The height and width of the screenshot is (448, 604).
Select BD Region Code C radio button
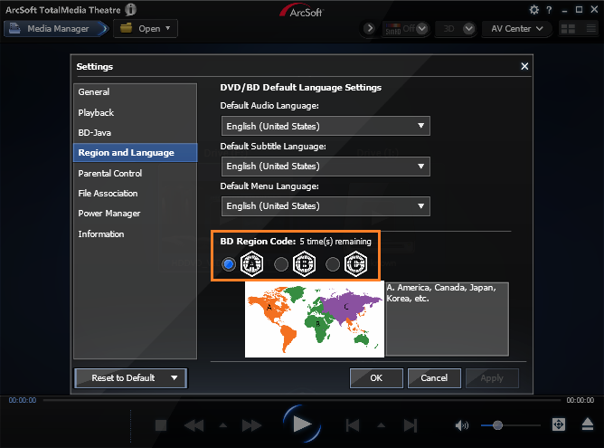(334, 264)
